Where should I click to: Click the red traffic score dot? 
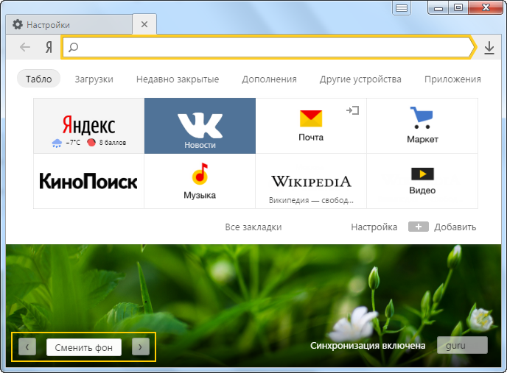click(91, 142)
